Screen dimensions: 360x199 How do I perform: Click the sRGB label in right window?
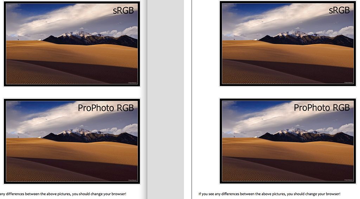[x=339, y=10]
